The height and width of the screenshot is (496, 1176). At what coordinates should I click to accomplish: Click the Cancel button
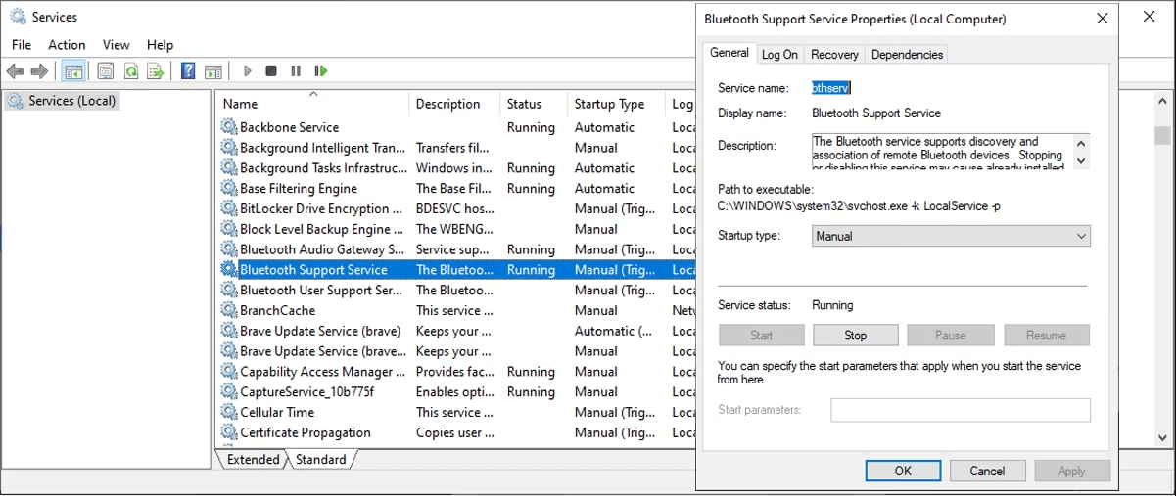tap(987, 471)
